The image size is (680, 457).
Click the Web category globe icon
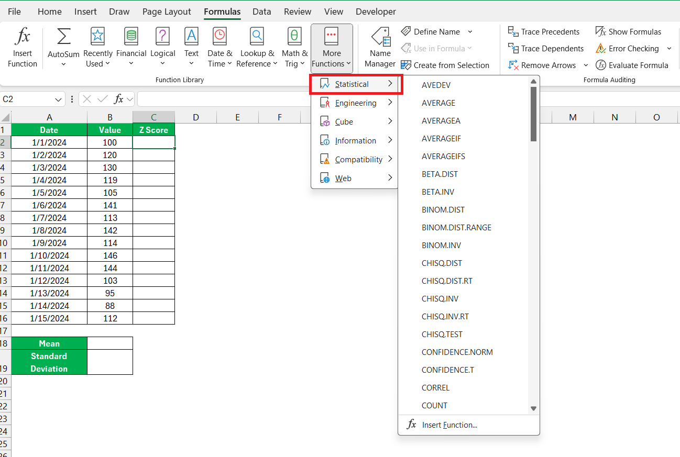[325, 179]
